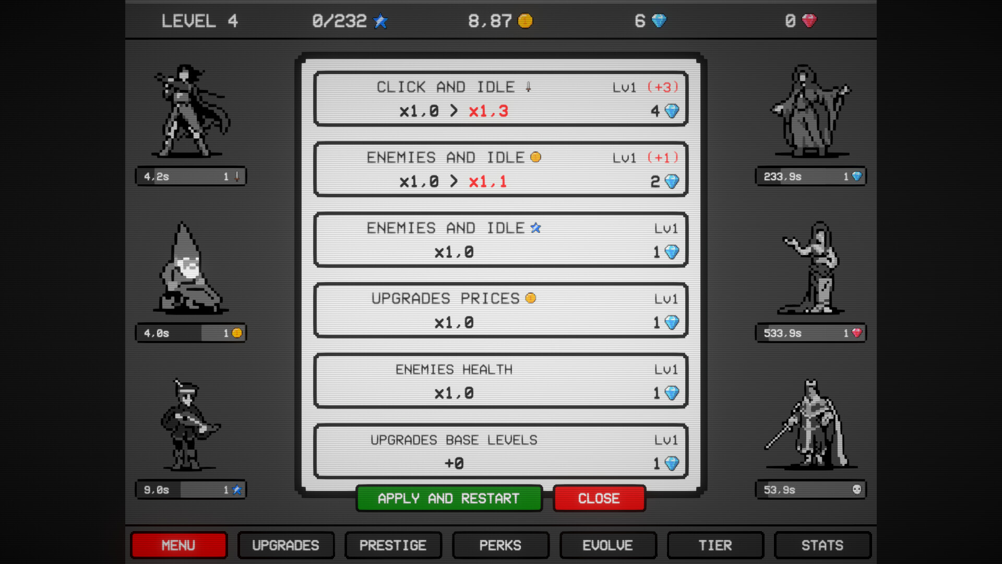Viewport: 1002px width, 564px height.
Task: Buy the Enemies and Idle coin upgrade
Action: tap(501, 170)
